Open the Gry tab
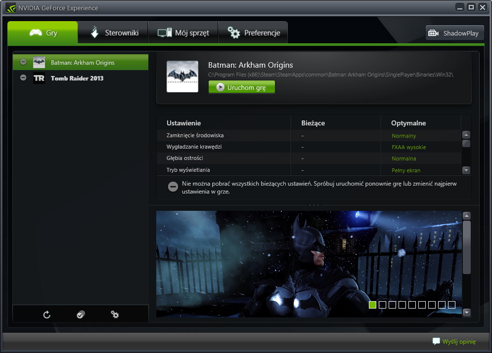Image resolution: width=492 pixels, height=353 pixels. (43, 33)
